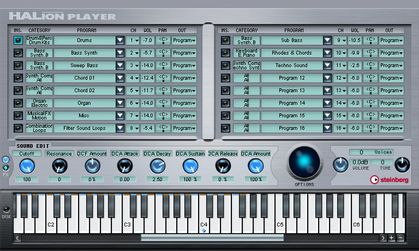419x251 pixels.
Task: Toggle the FX indicator light button
Action: 5,168
